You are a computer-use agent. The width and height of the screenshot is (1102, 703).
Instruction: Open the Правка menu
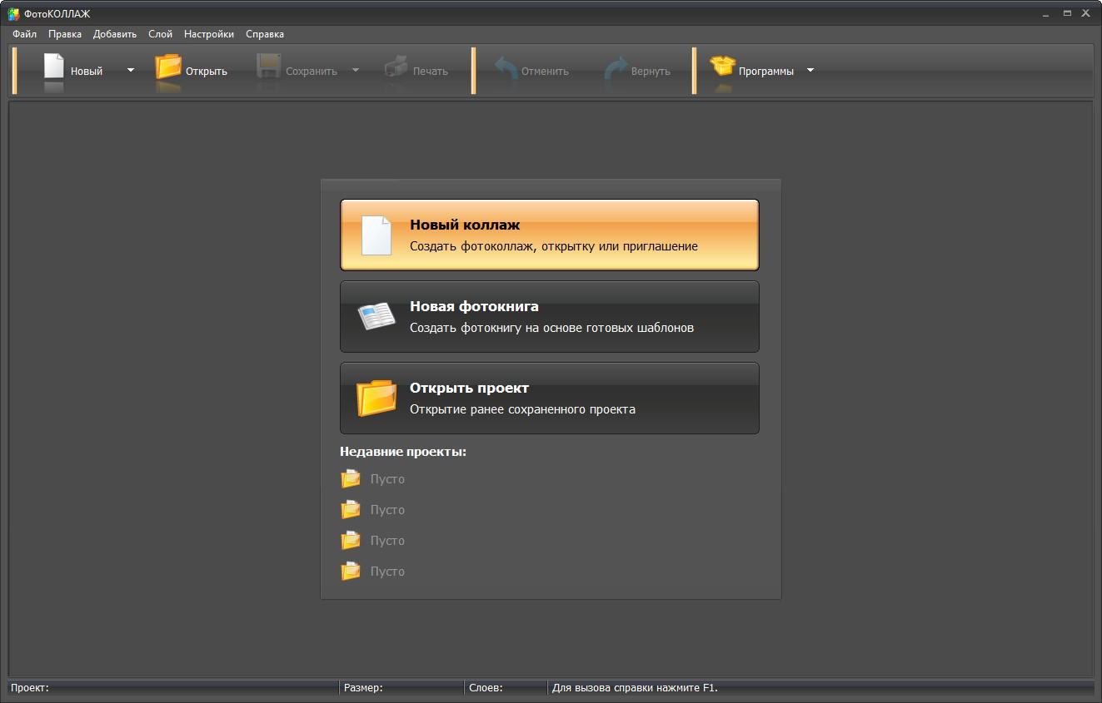(65, 34)
